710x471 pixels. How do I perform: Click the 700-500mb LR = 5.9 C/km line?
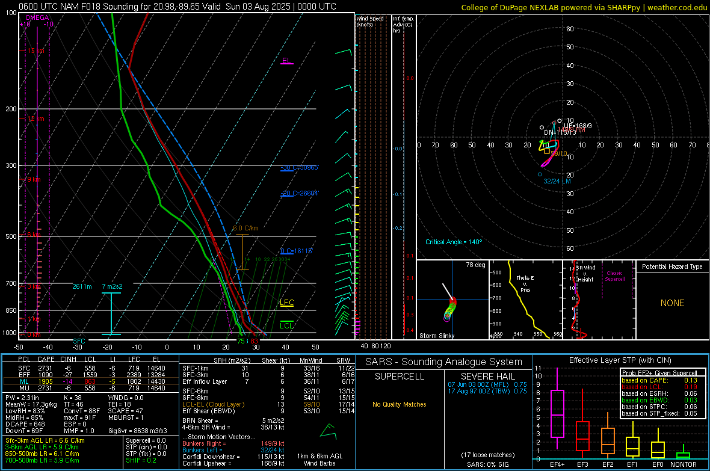click(x=42, y=460)
